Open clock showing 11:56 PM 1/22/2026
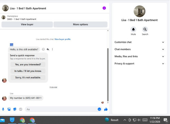The height and width of the screenshot is (124, 170). click(x=155, y=120)
